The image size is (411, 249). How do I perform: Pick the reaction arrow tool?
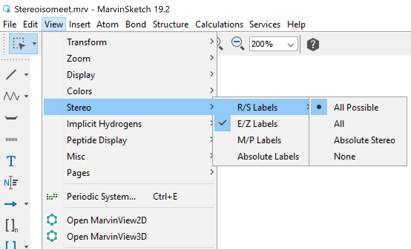[x=11, y=204]
